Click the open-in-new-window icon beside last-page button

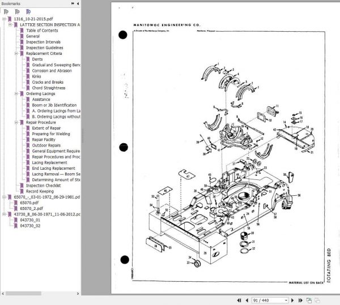pyautogui.click(x=309, y=300)
